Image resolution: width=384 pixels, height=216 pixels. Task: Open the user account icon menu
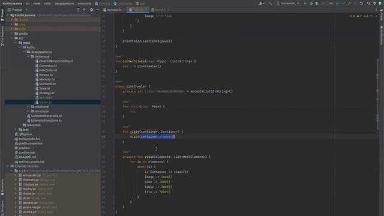pyautogui.click(x=262, y=4)
